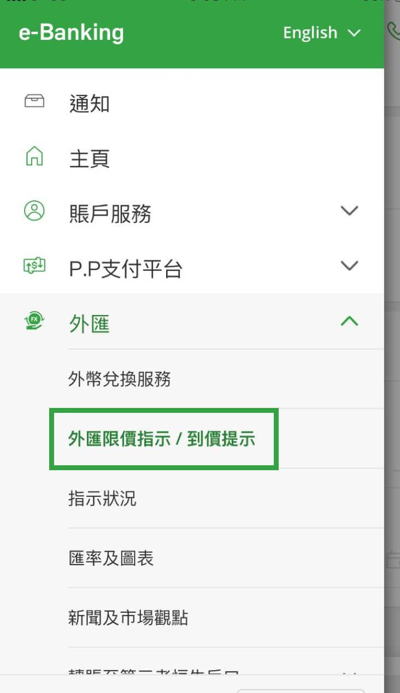The height and width of the screenshot is (693, 400).
Task: Expand the 賬戶服務 chevron
Action: point(349,211)
